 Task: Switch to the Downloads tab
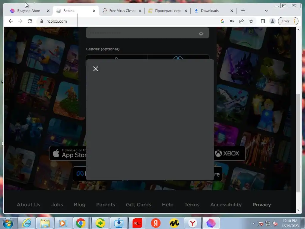(210, 11)
